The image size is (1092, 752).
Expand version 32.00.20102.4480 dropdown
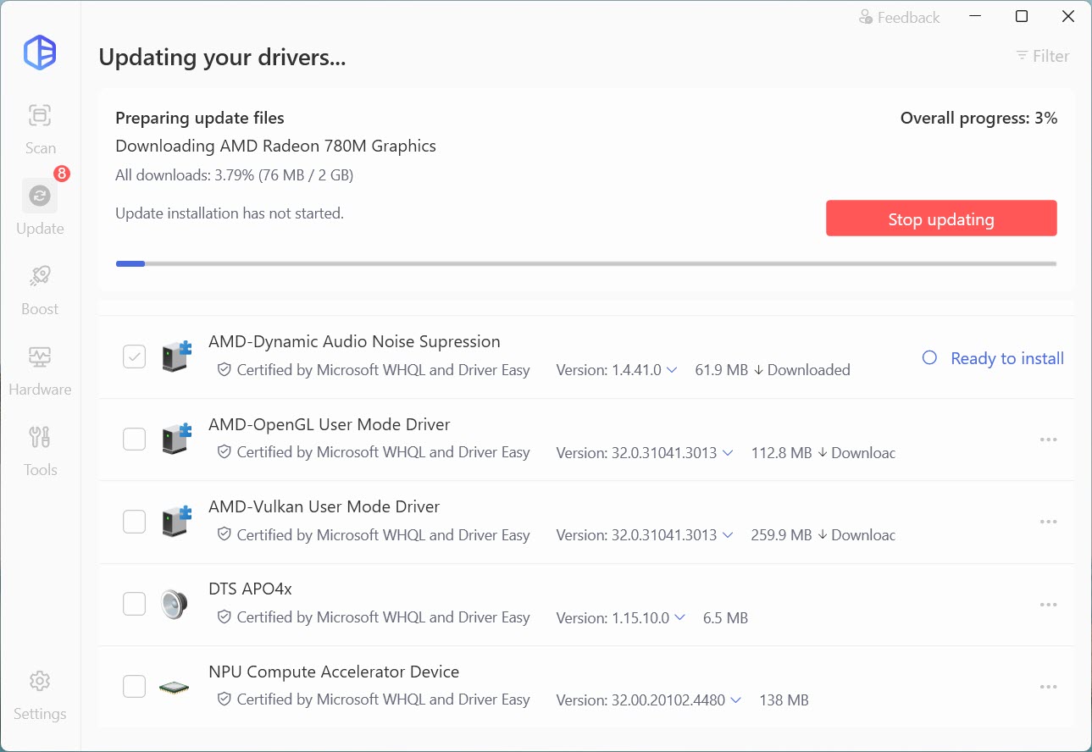click(x=735, y=700)
